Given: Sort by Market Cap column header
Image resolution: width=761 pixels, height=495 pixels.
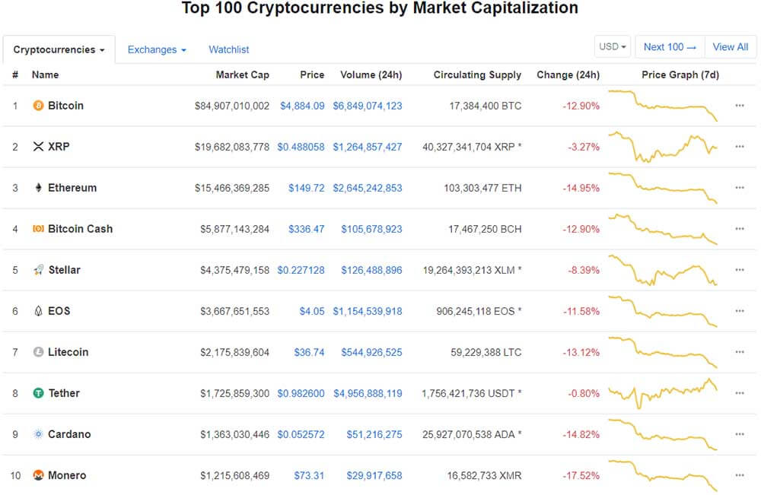Looking at the screenshot, I should (242, 75).
